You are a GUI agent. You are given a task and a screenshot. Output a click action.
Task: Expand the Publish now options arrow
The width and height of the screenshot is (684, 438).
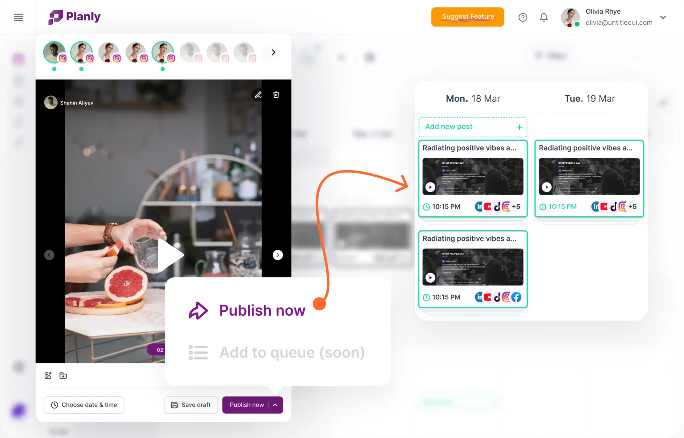[275, 405]
